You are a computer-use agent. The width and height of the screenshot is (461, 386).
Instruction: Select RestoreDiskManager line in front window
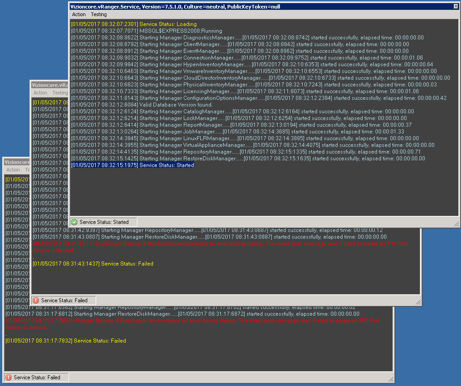tap(248, 159)
